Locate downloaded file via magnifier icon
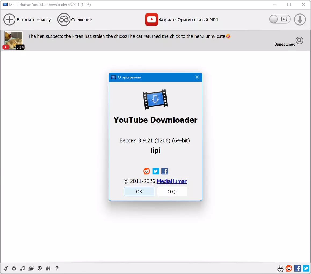Screen dimensions: 311x274 tap(299, 40)
